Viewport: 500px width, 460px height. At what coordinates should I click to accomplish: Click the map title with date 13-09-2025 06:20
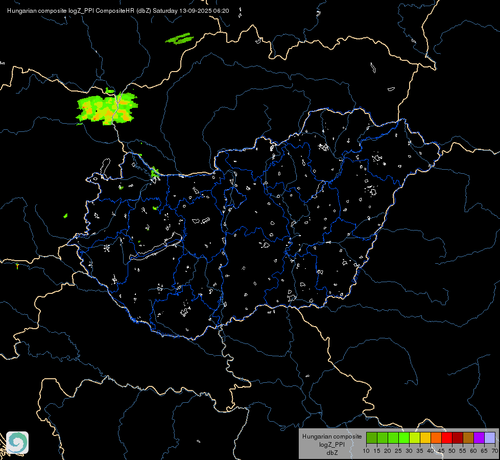118,11
